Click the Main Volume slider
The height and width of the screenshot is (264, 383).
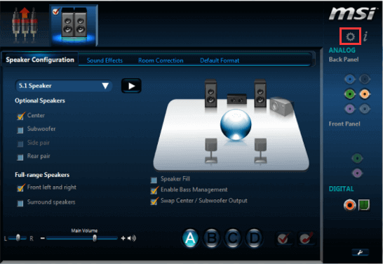click(x=82, y=238)
